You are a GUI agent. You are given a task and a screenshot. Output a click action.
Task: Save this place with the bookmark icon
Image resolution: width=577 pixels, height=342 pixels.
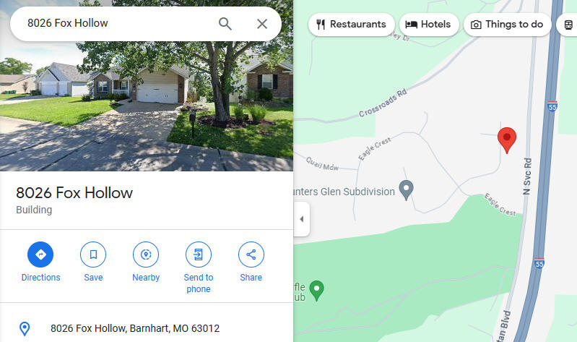pyautogui.click(x=93, y=262)
